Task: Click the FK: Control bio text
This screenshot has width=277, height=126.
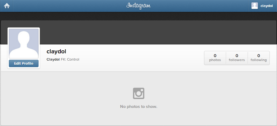Action: 70,59
